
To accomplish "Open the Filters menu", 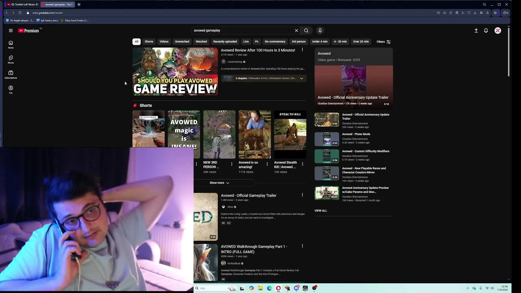I will (383, 42).
